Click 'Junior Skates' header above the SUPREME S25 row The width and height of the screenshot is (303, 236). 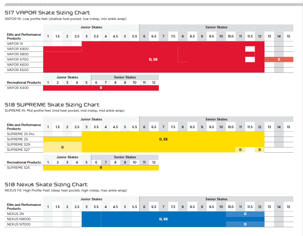pos(67,157)
